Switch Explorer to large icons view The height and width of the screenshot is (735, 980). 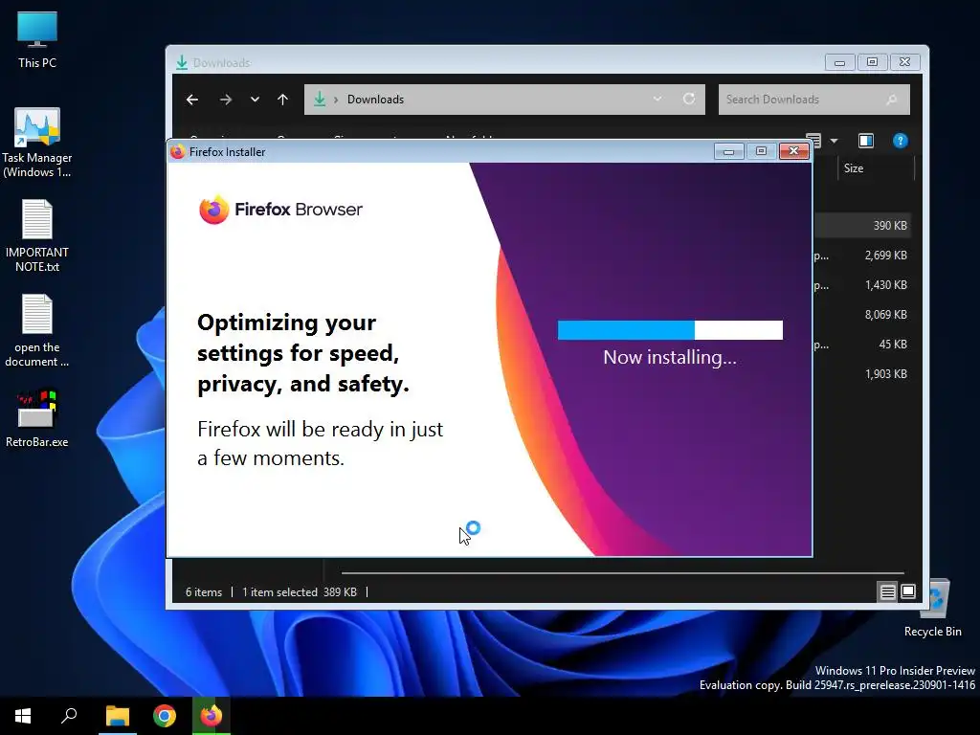(x=908, y=591)
